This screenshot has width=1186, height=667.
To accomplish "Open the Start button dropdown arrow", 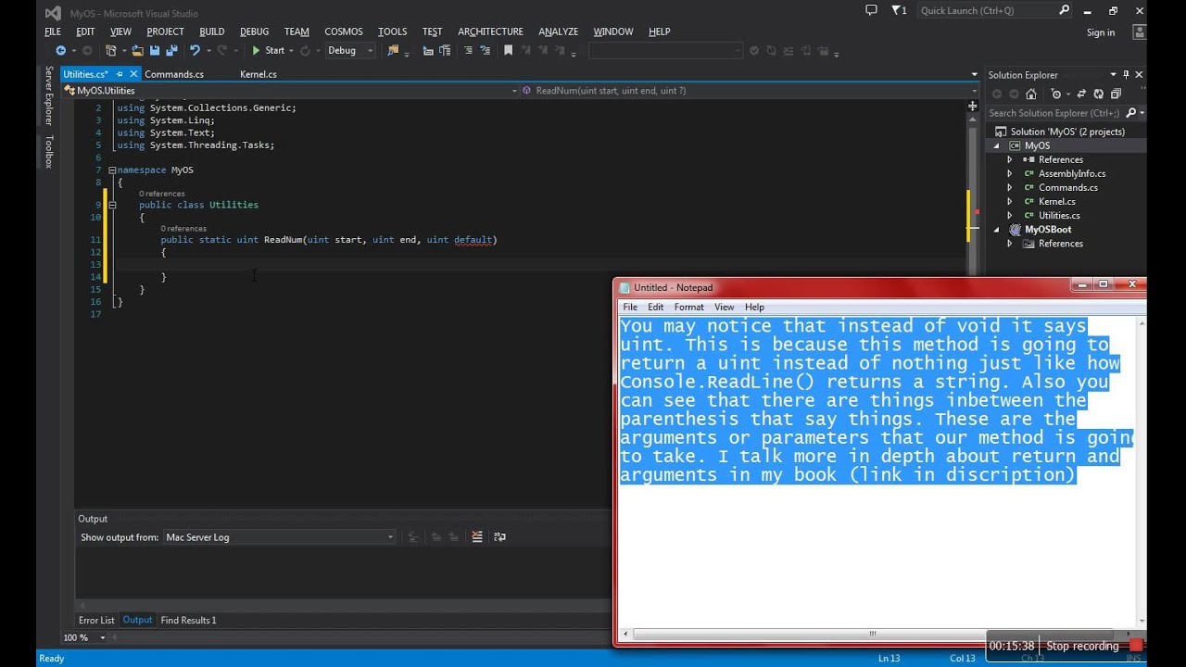I will pyautogui.click(x=291, y=50).
